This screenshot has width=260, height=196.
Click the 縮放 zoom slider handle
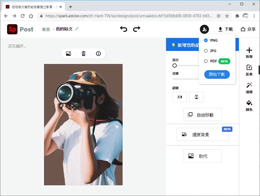pos(174,66)
